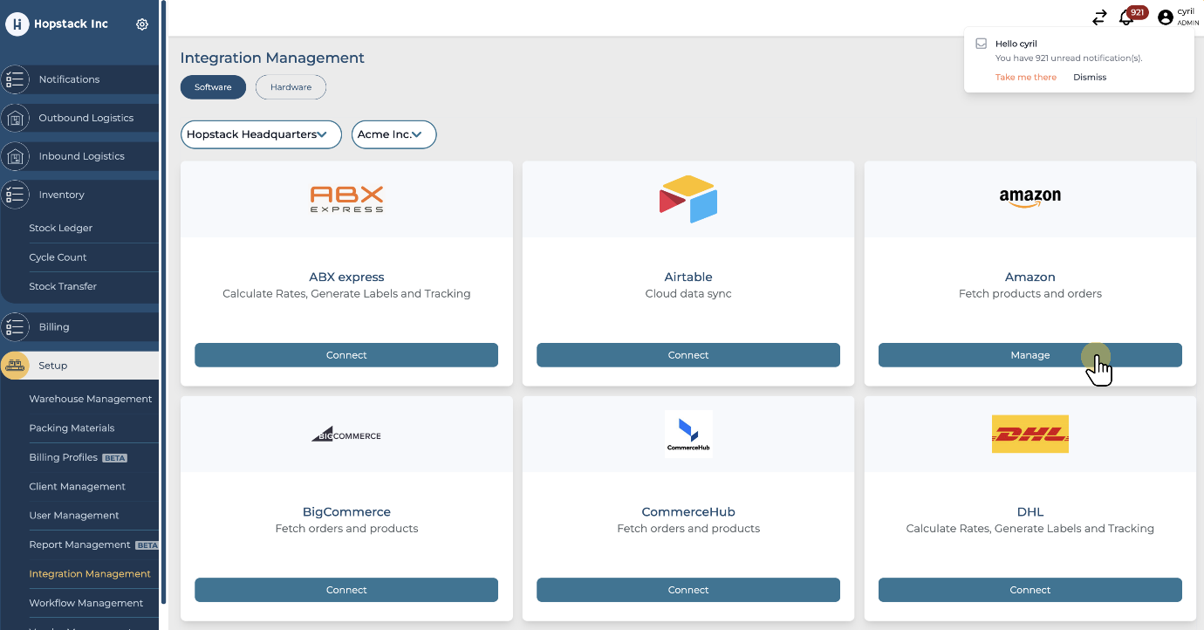Viewport: 1204px width, 630px height.
Task: Click the Inventory sidebar icon
Action: point(15,195)
